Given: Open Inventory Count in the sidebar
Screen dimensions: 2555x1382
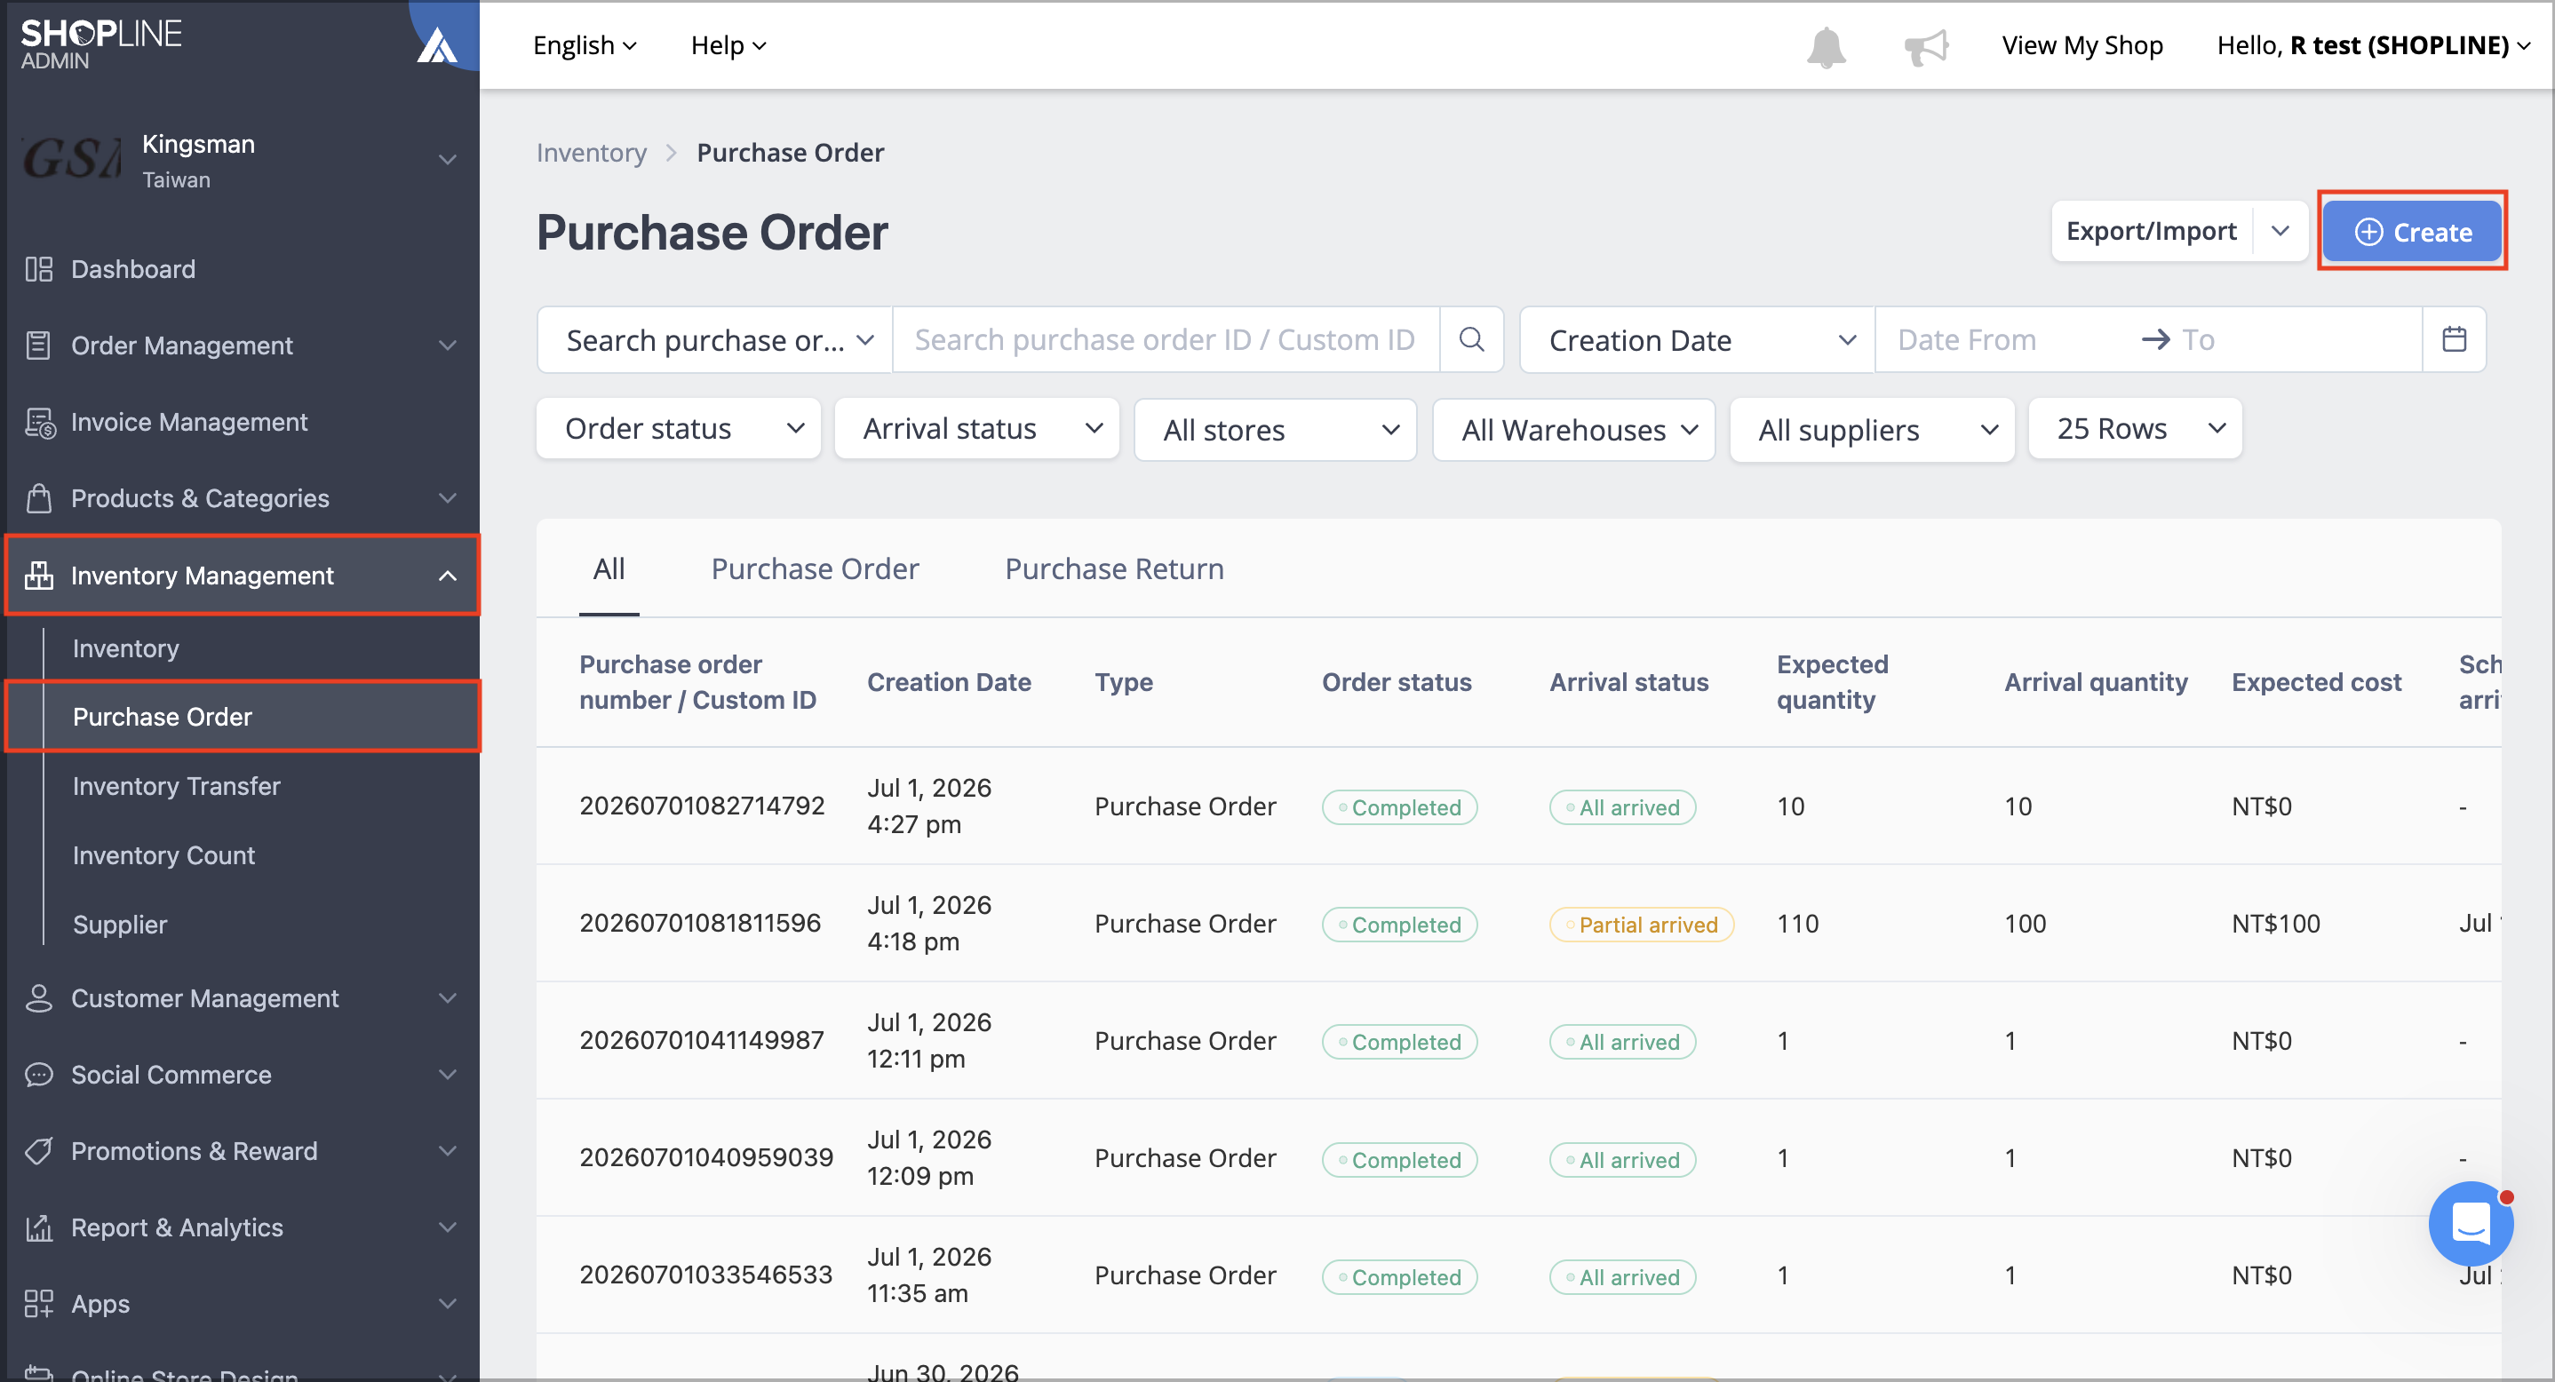Looking at the screenshot, I should tap(163, 855).
